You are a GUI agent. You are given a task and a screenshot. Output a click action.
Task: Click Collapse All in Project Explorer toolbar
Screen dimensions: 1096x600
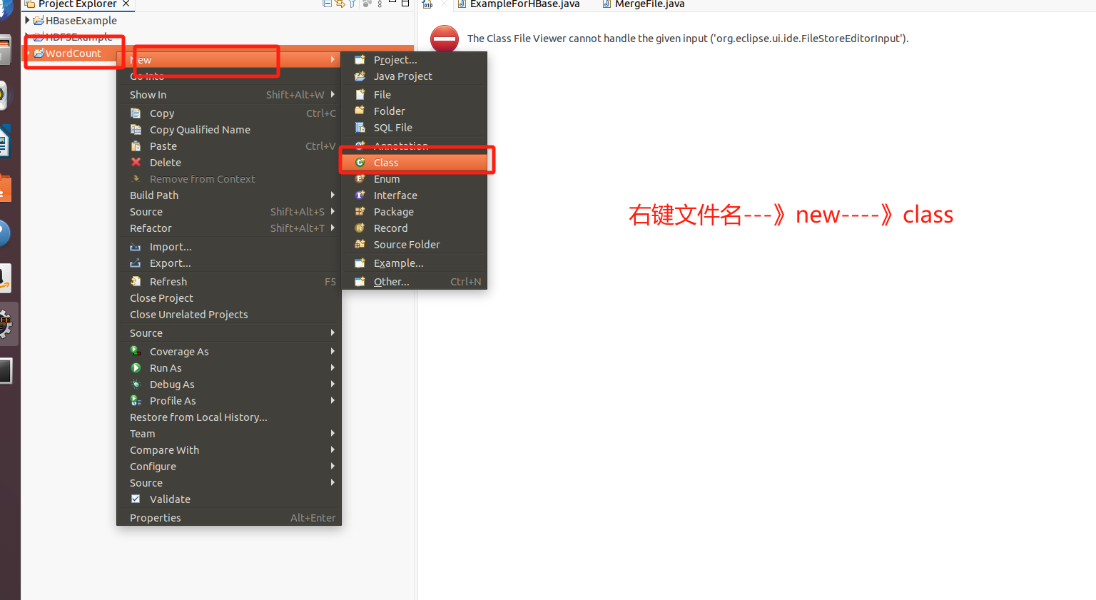pos(327,4)
